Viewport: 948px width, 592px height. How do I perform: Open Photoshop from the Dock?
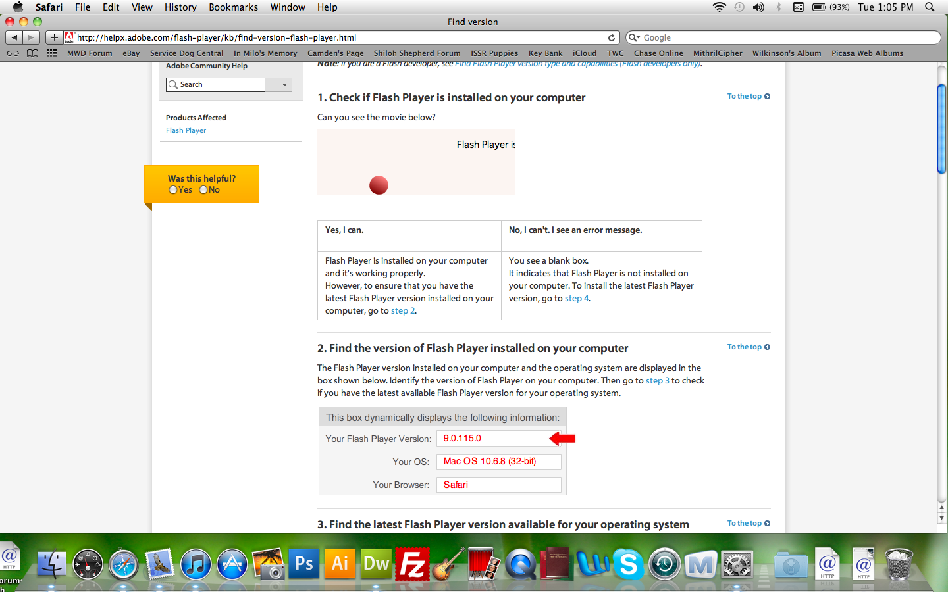click(x=304, y=564)
